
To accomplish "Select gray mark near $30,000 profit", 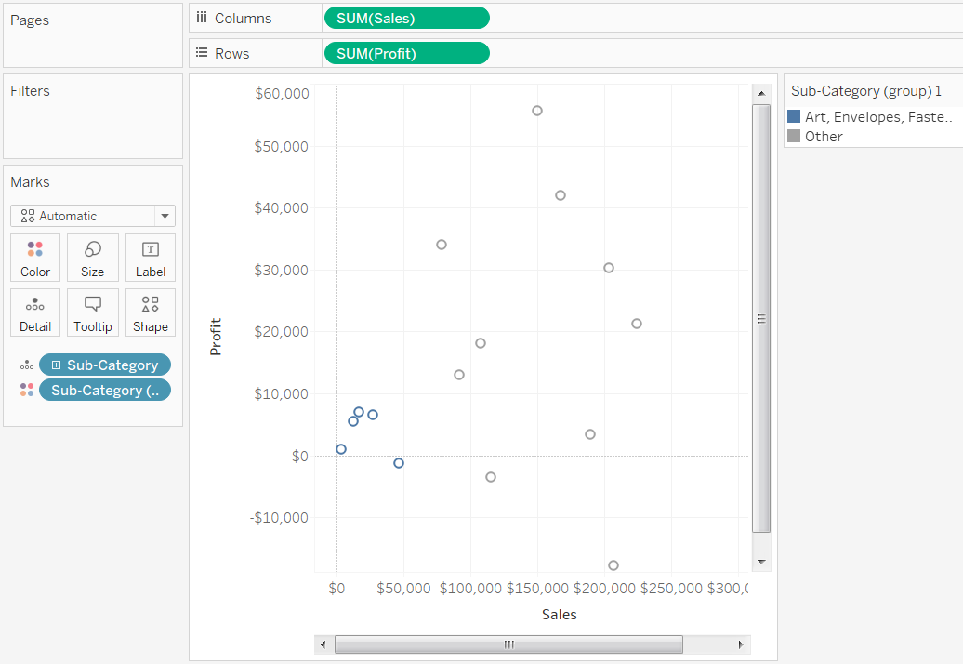I will tap(609, 268).
